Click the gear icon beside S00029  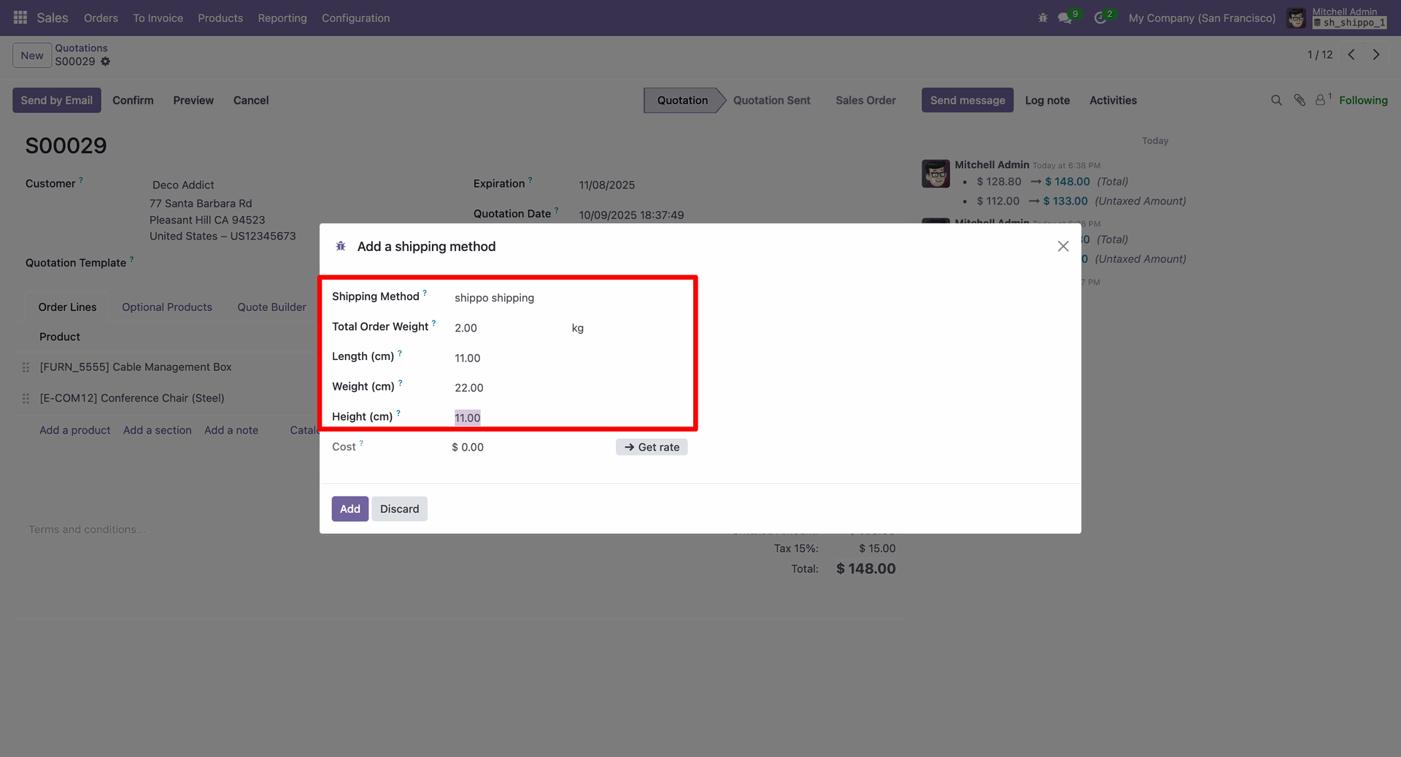click(x=106, y=61)
